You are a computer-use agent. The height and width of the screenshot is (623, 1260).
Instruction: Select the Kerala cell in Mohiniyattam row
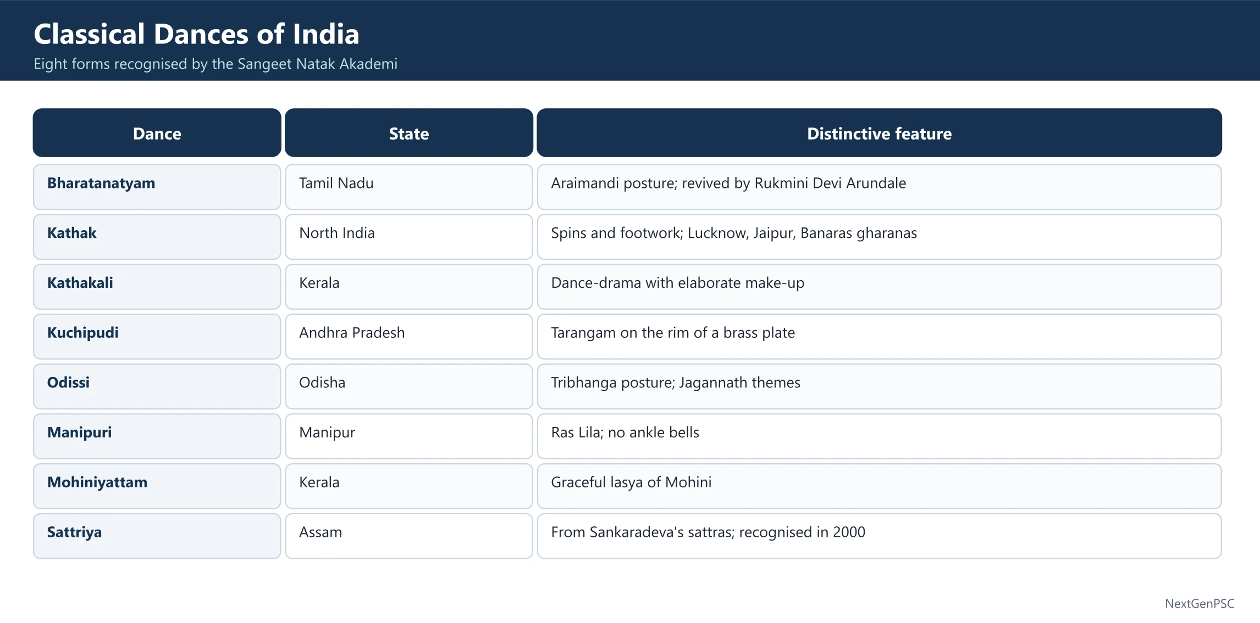tap(408, 486)
